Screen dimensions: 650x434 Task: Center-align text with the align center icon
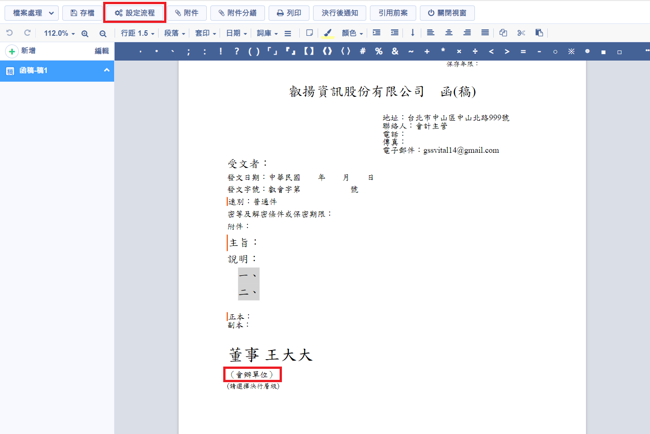pyautogui.click(x=449, y=33)
